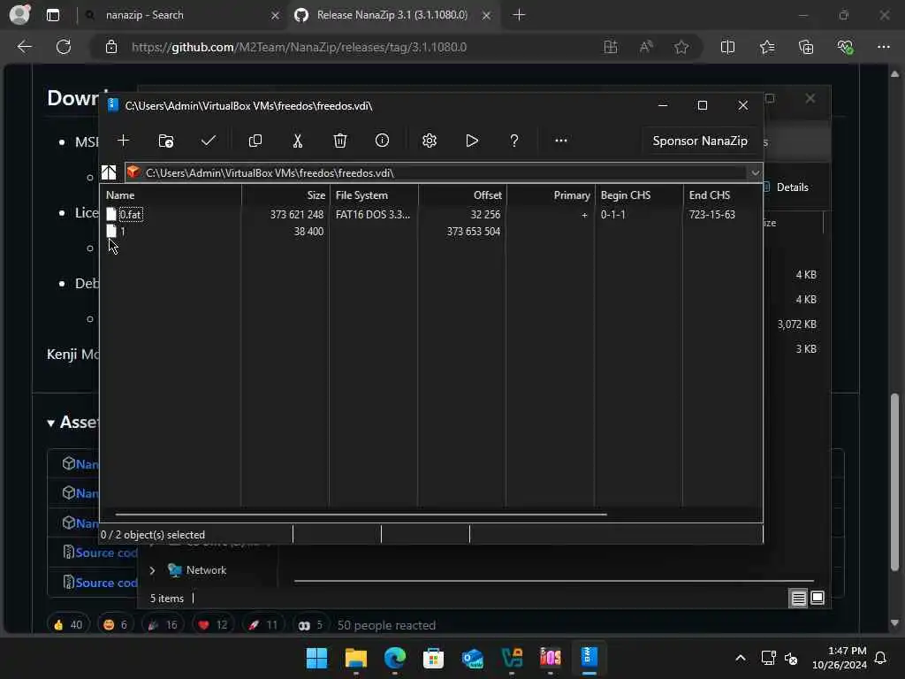Switch Explorer to details view icon
This screenshot has height=679, width=905.
pos(798,599)
